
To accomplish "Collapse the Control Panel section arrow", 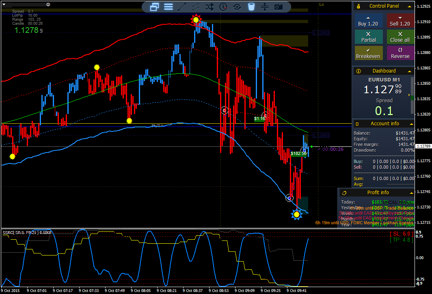I will coord(410,6).
